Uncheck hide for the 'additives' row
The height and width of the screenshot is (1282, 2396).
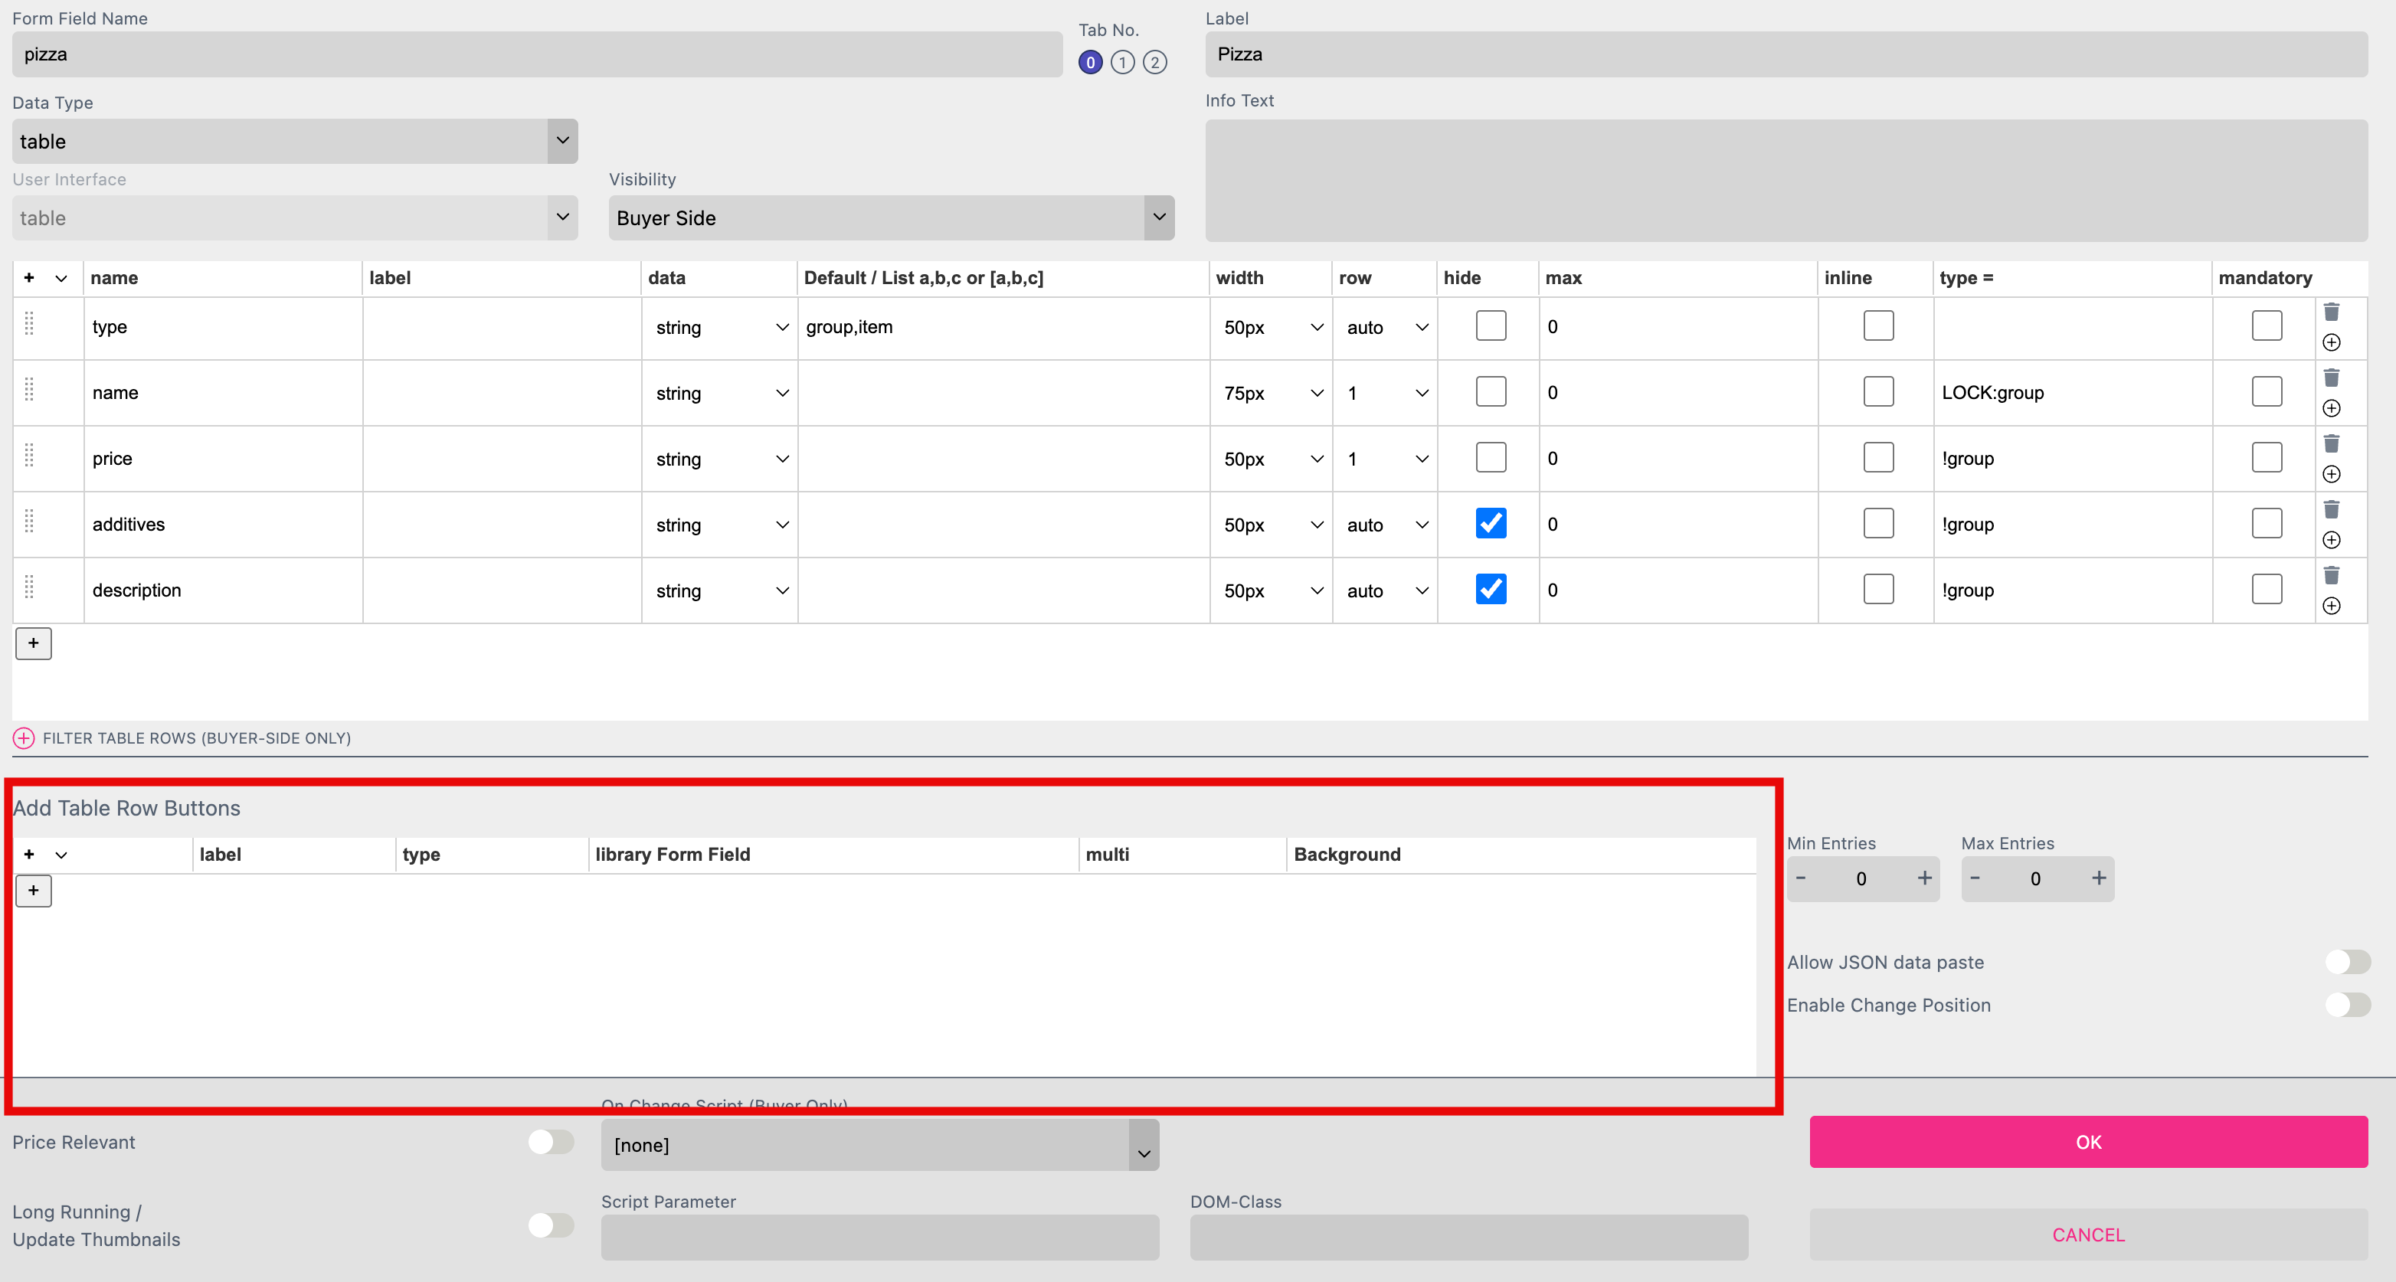(x=1491, y=523)
